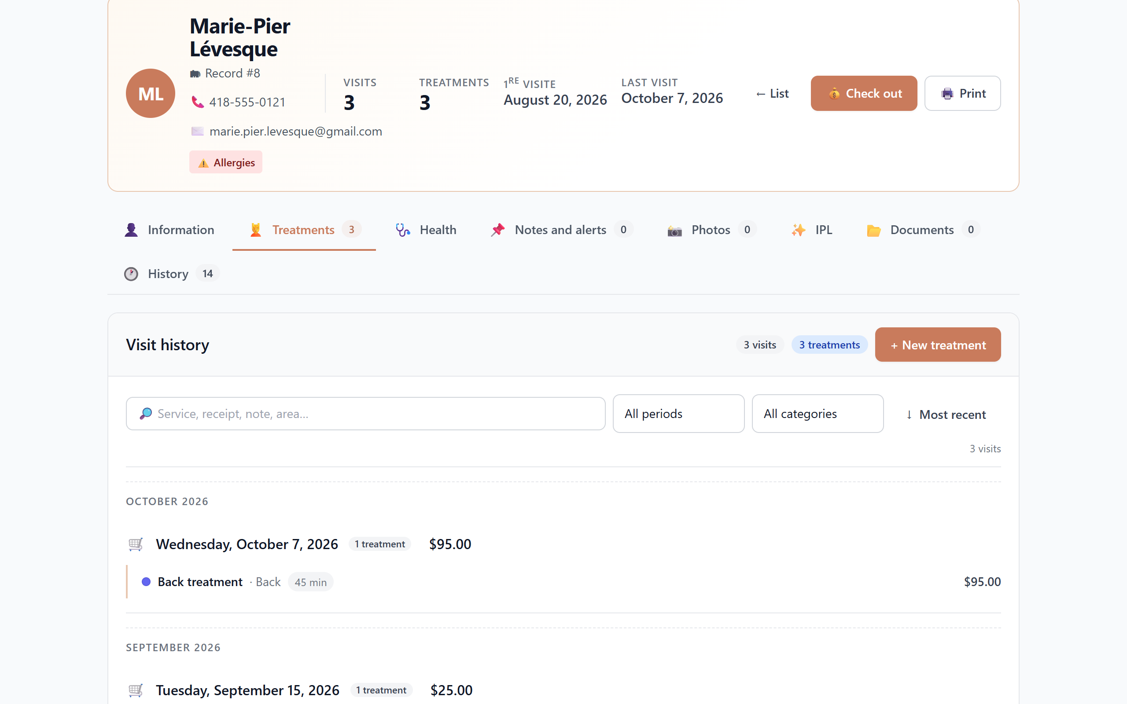Click the pushpin icon for Notes and alerts
The height and width of the screenshot is (704, 1127).
498,230
